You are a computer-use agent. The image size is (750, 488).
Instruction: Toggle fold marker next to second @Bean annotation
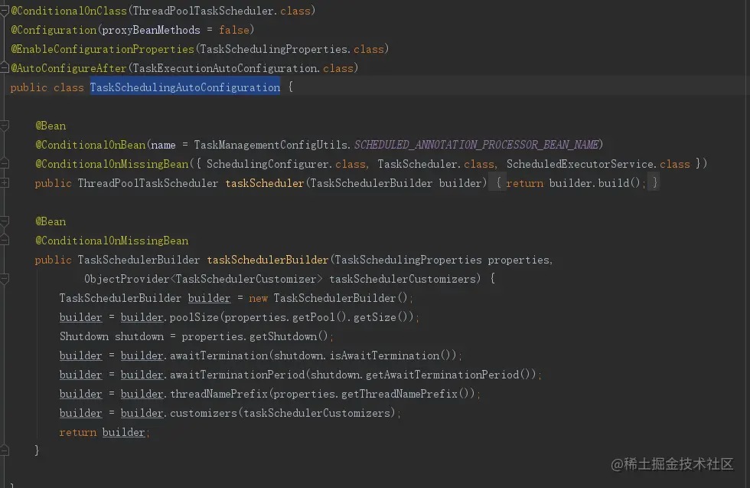click(x=5, y=221)
